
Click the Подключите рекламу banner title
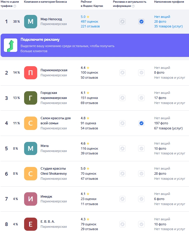click(40, 40)
